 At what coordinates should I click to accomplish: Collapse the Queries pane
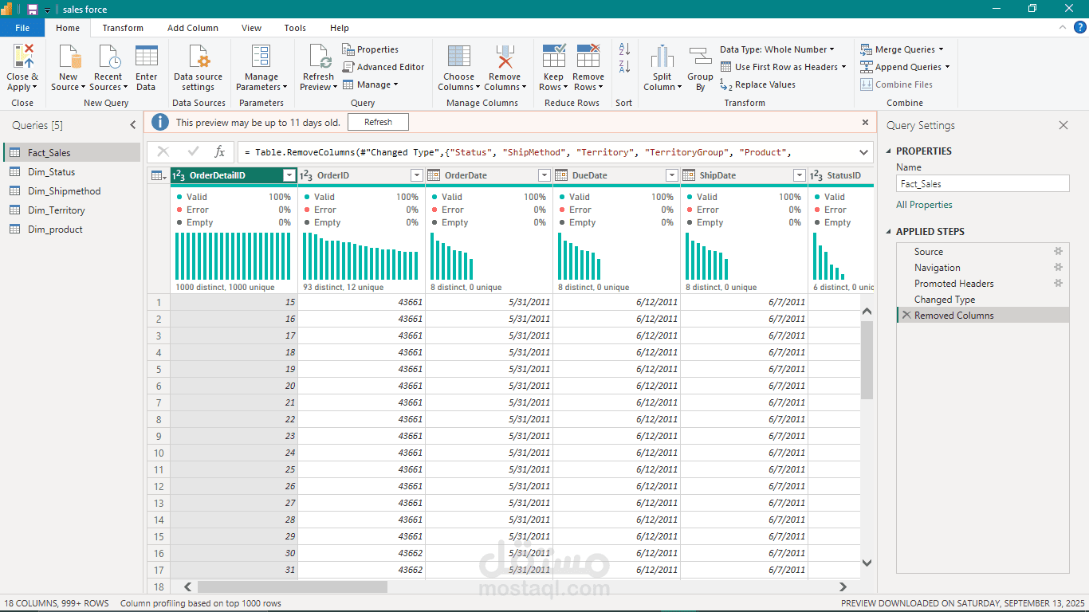pos(133,125)
